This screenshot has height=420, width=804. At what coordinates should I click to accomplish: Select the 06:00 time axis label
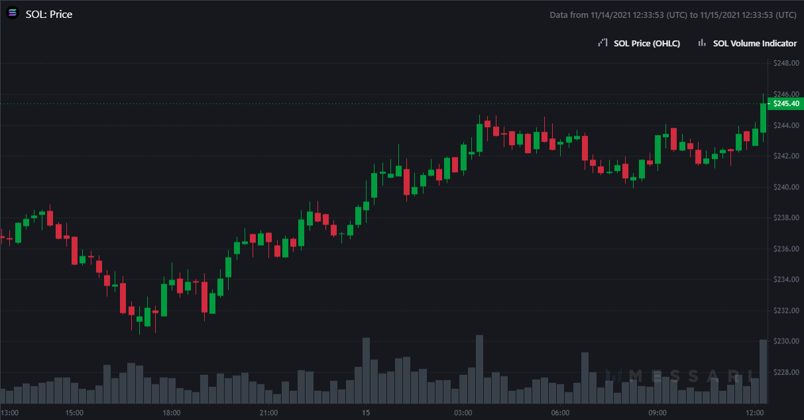(560, 413)
